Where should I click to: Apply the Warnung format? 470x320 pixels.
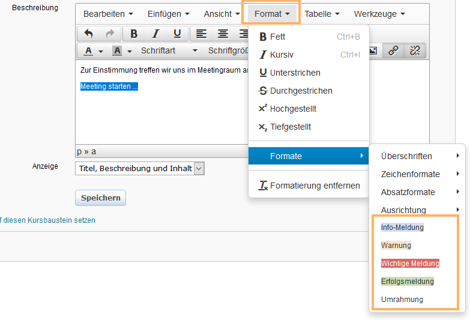point(396,246)
